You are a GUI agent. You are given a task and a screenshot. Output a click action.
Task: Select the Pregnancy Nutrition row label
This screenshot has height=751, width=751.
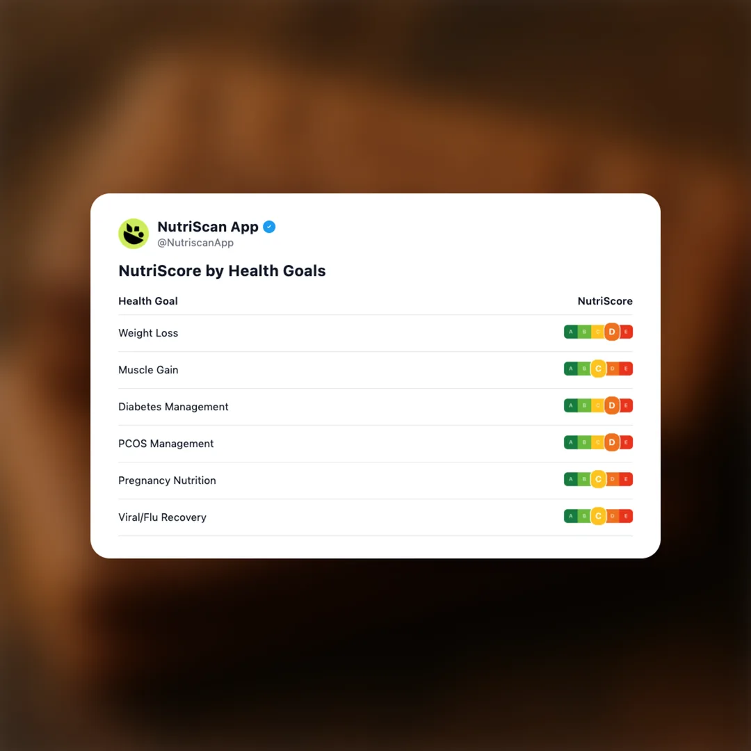[167, 481]
